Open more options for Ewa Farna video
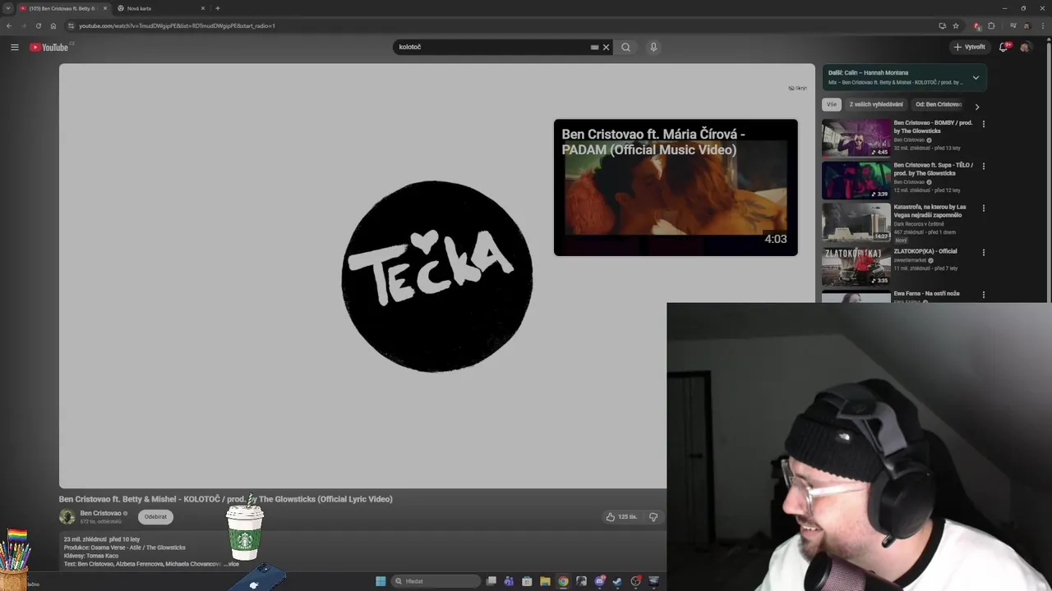Viewport: 1052px width, 591px height. pyautogui.click(x=983, y=294)
